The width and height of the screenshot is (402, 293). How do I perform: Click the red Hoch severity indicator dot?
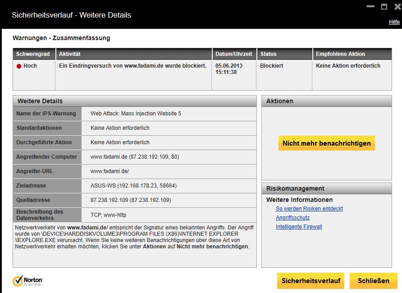click(19, 66)
